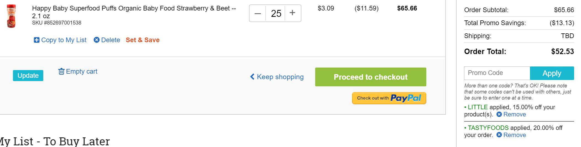Image resolution: width=581 pixels, height=147 pixels.
Task: Click the Promo Code text field
Action: [497, 73]
